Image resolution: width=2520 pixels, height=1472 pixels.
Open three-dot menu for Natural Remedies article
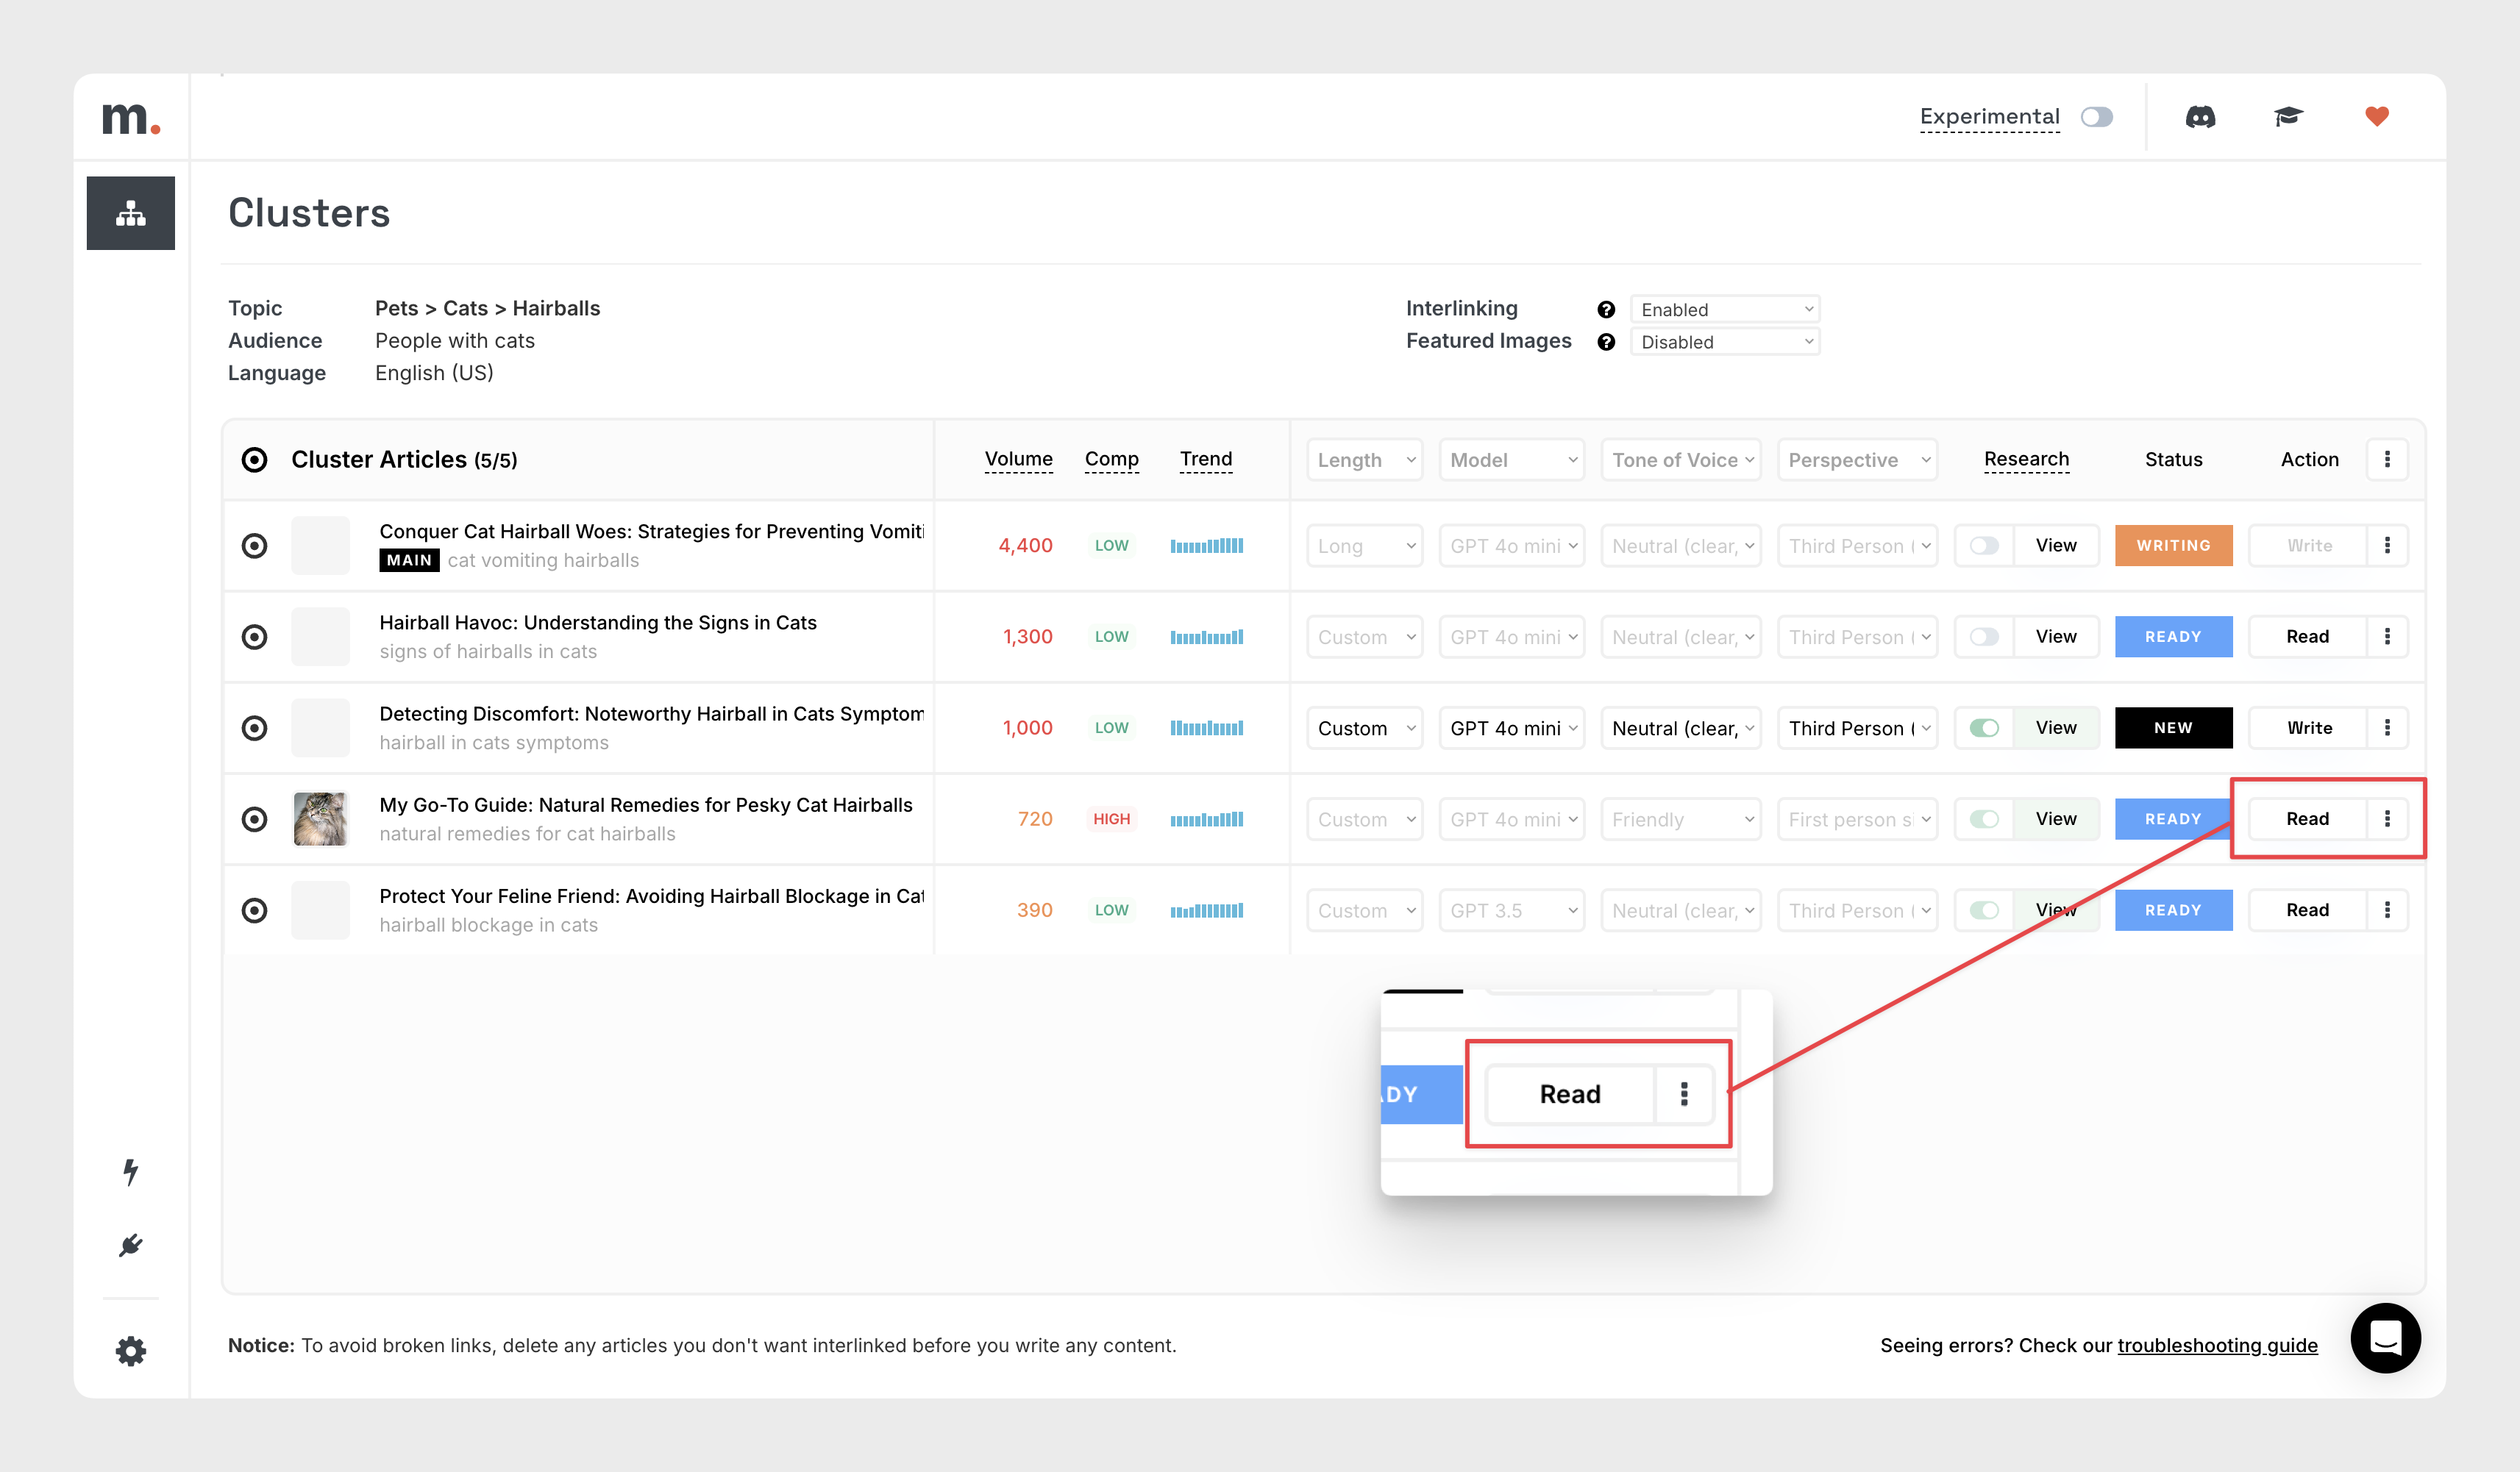pyautogui.click(x=2387, y=818)
